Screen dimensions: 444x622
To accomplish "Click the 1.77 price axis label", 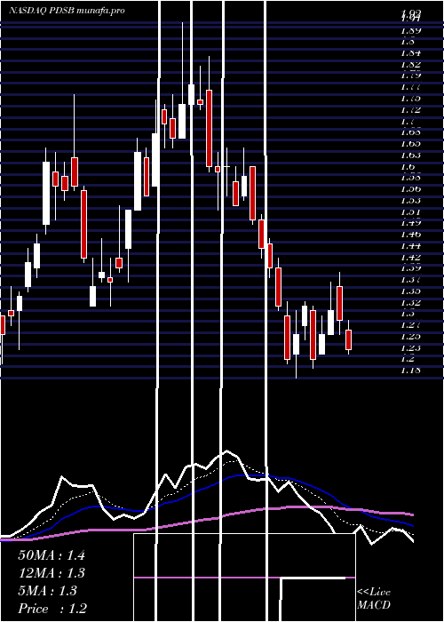I will click(410, 87).
